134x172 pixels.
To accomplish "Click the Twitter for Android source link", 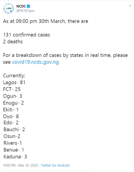I will coord(55,165).
